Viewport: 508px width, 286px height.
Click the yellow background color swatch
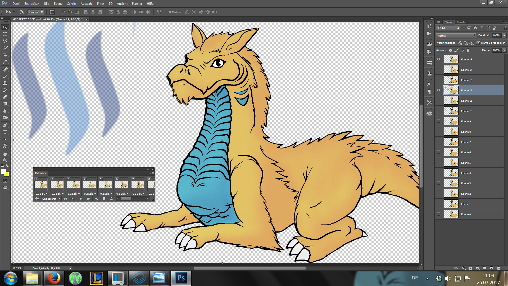[x=7, y=175]
